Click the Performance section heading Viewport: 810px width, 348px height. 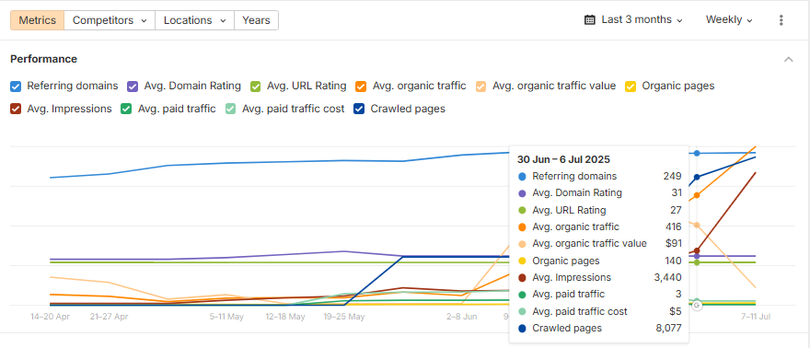coord(44,59)
